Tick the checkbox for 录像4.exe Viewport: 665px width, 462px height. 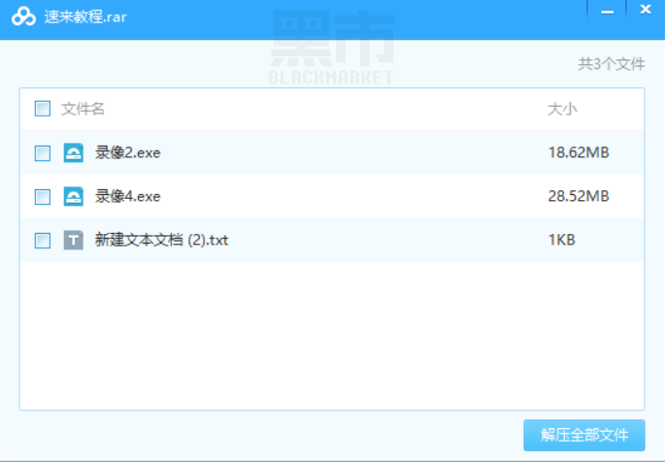pyautogui.click(x=43, y=196)
